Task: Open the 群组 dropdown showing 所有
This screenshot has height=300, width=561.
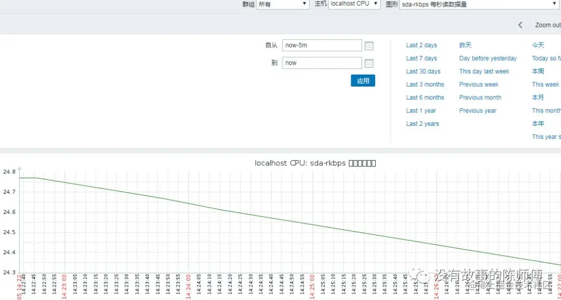Action: [283, 4]
